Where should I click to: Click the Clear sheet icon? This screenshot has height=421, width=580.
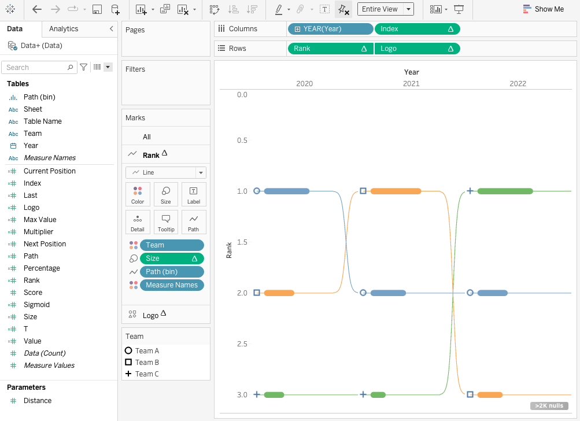coord(183,9)
